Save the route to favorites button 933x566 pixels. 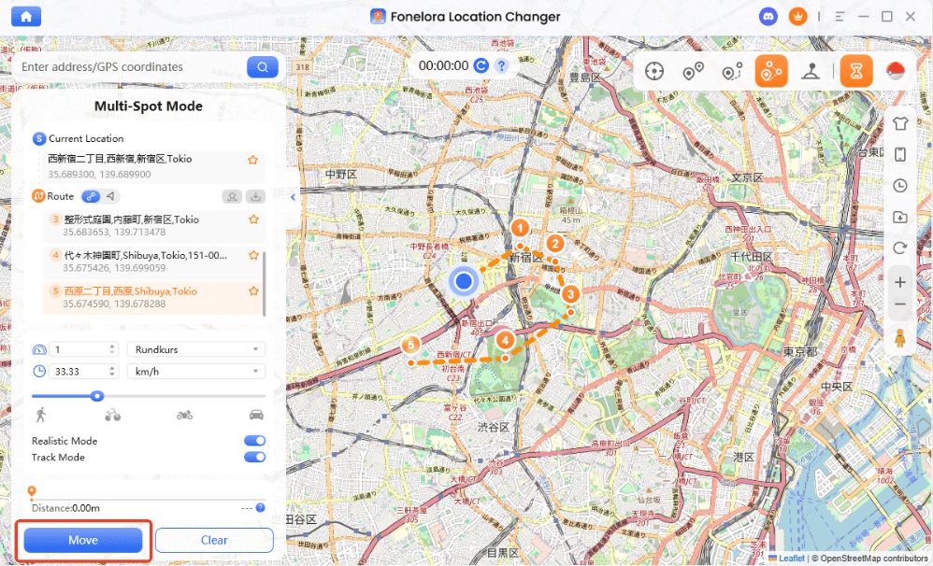pyautogui.click(x=232, y=197)
